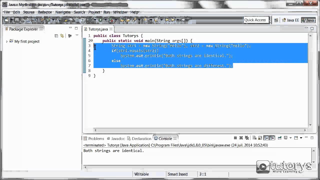The width and height of the screenshot is (320, 180).
Task: Select the Java perspective button
Action: point(308,20)
